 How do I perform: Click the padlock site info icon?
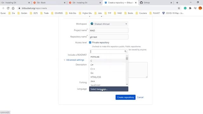(x=19, y=8)
